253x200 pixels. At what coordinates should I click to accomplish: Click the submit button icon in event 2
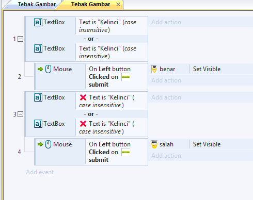coord(125,77)
